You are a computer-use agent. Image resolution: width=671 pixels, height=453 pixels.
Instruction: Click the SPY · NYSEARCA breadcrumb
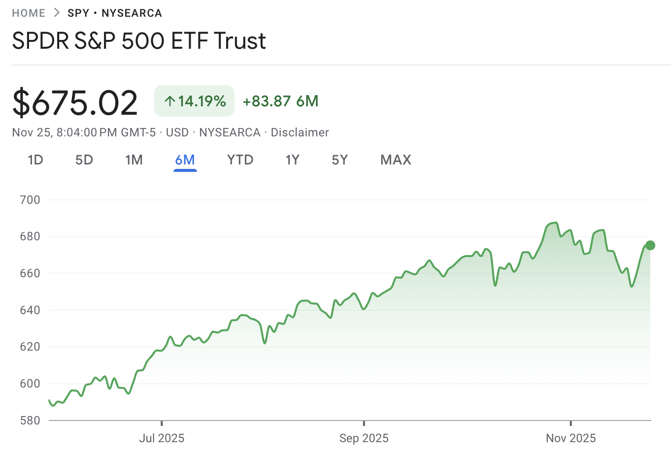pos(114,12)
